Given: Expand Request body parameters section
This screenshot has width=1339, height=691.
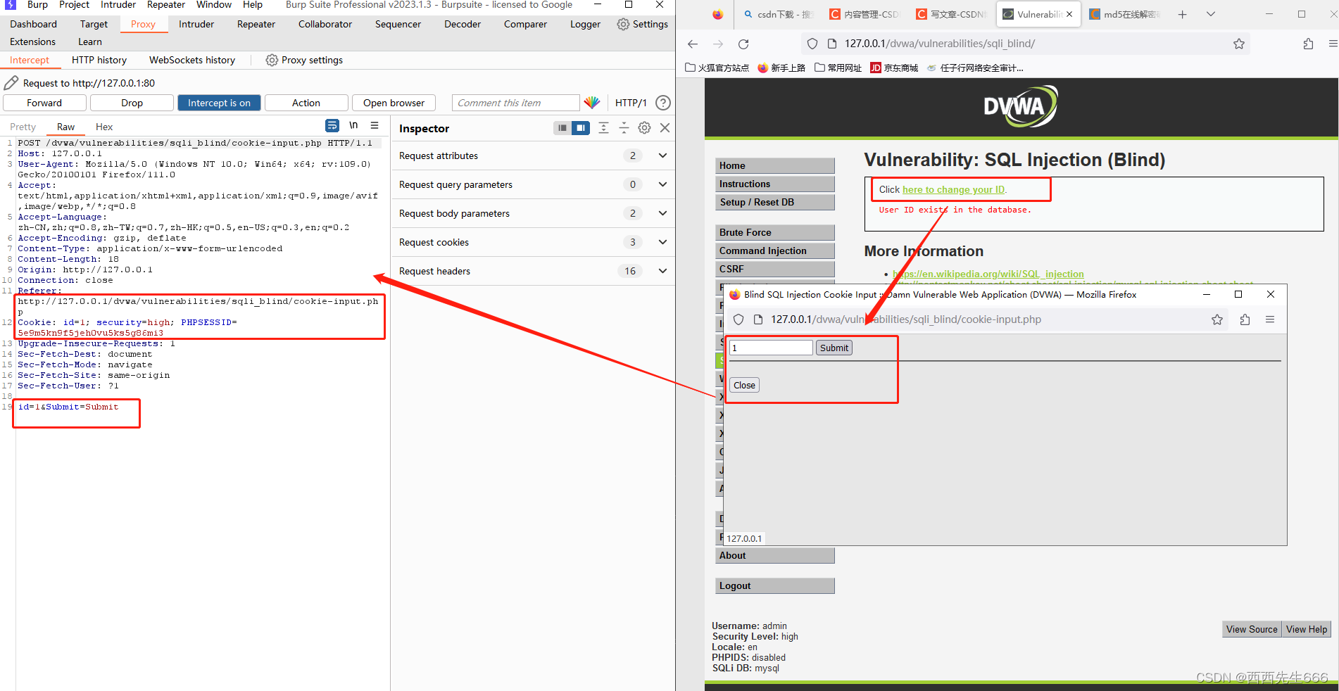Looking at the screenshot, I should pos(533,213).
